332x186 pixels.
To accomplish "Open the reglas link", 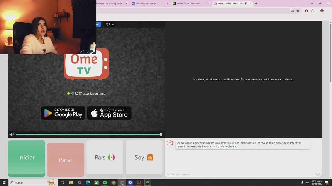I will point(230,143).
